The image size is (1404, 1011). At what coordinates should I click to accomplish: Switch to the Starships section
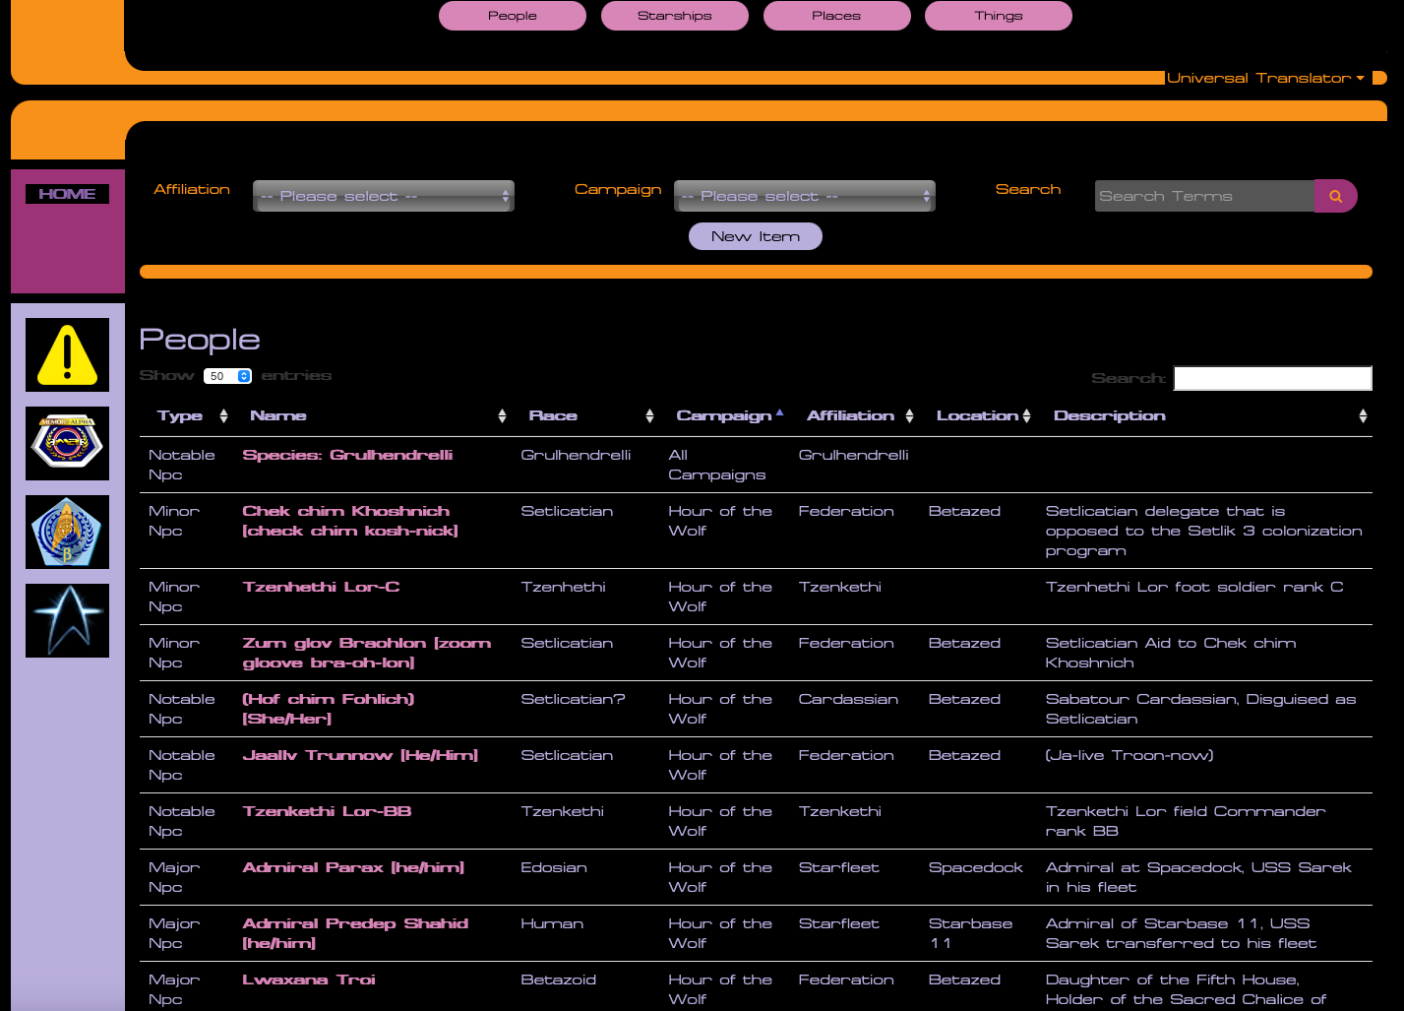click(674, 15)
